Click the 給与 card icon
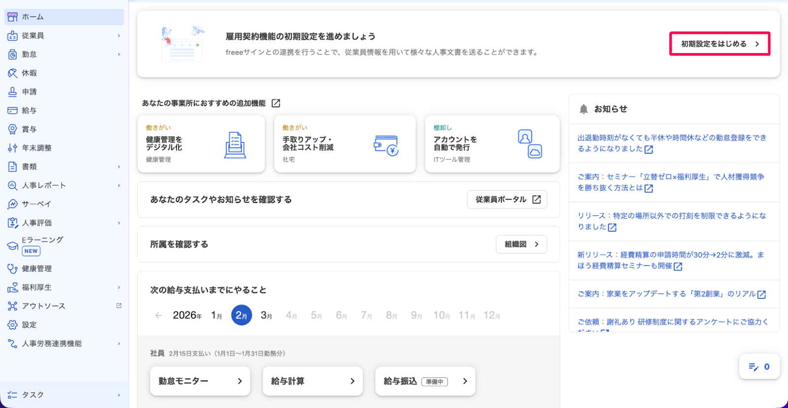This screenshot has height=408, width=788. 12,110
